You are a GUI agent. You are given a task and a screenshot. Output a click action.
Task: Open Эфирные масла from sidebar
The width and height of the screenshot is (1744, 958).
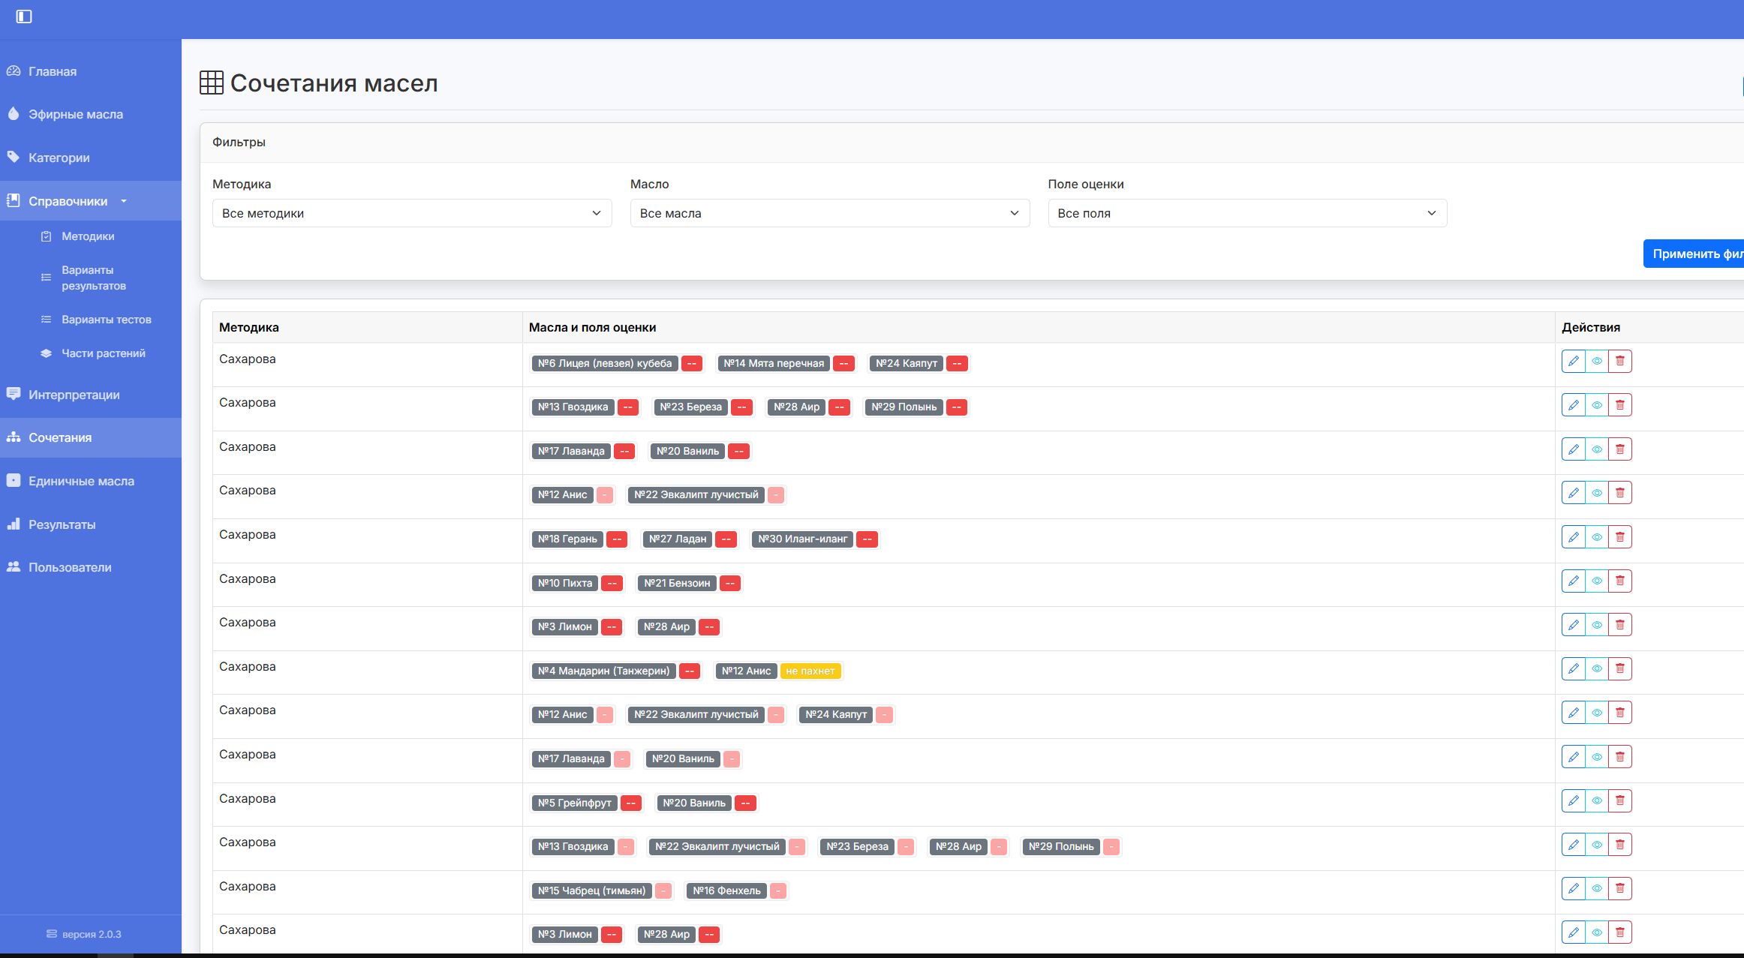[x=75, y=114]
